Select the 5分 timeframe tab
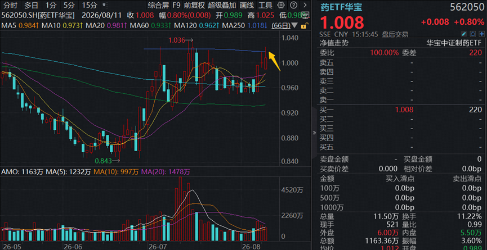The image size is (487, 250). 69,5
